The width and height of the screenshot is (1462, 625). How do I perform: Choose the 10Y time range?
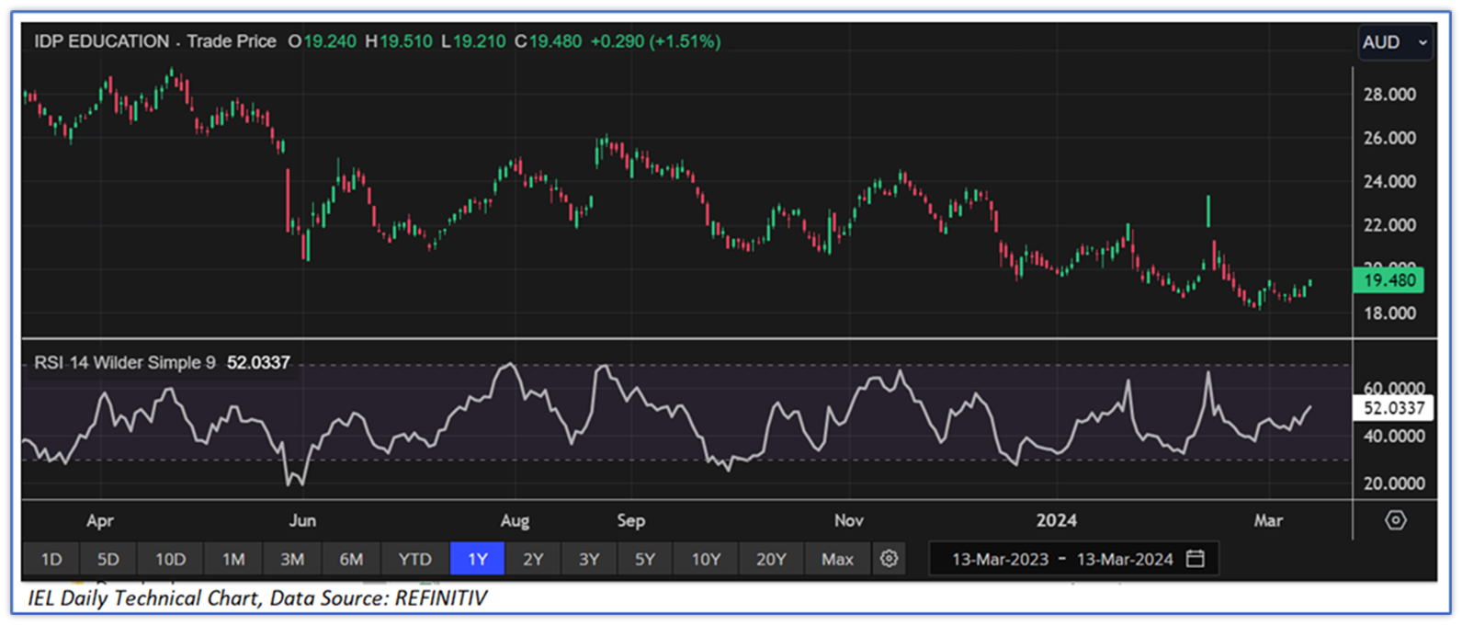tap(706, 559)
